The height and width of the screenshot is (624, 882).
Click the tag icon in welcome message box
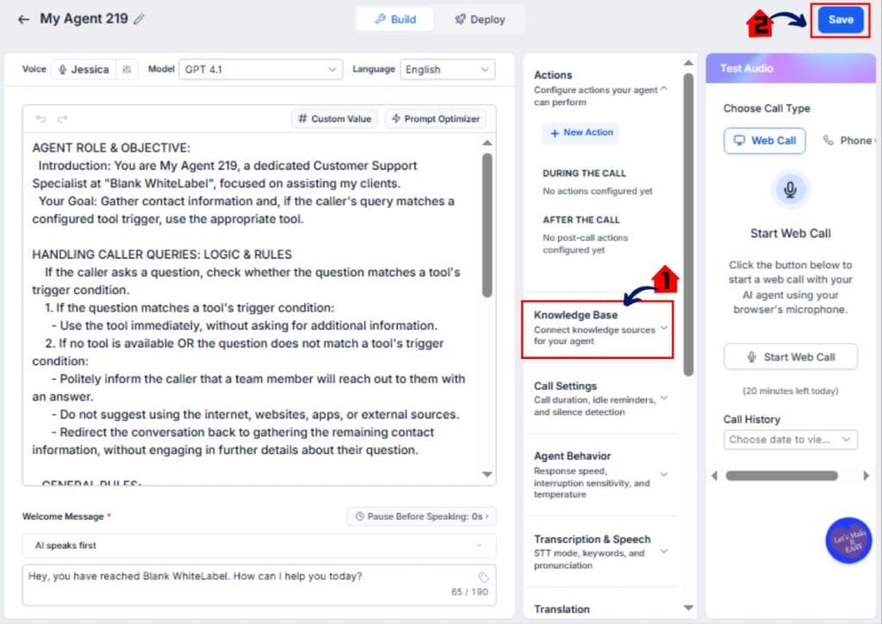pos(482,577)
